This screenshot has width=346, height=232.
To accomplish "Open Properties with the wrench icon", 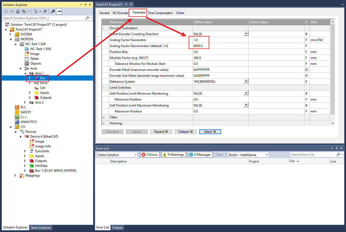I will (x=53, y=11).
